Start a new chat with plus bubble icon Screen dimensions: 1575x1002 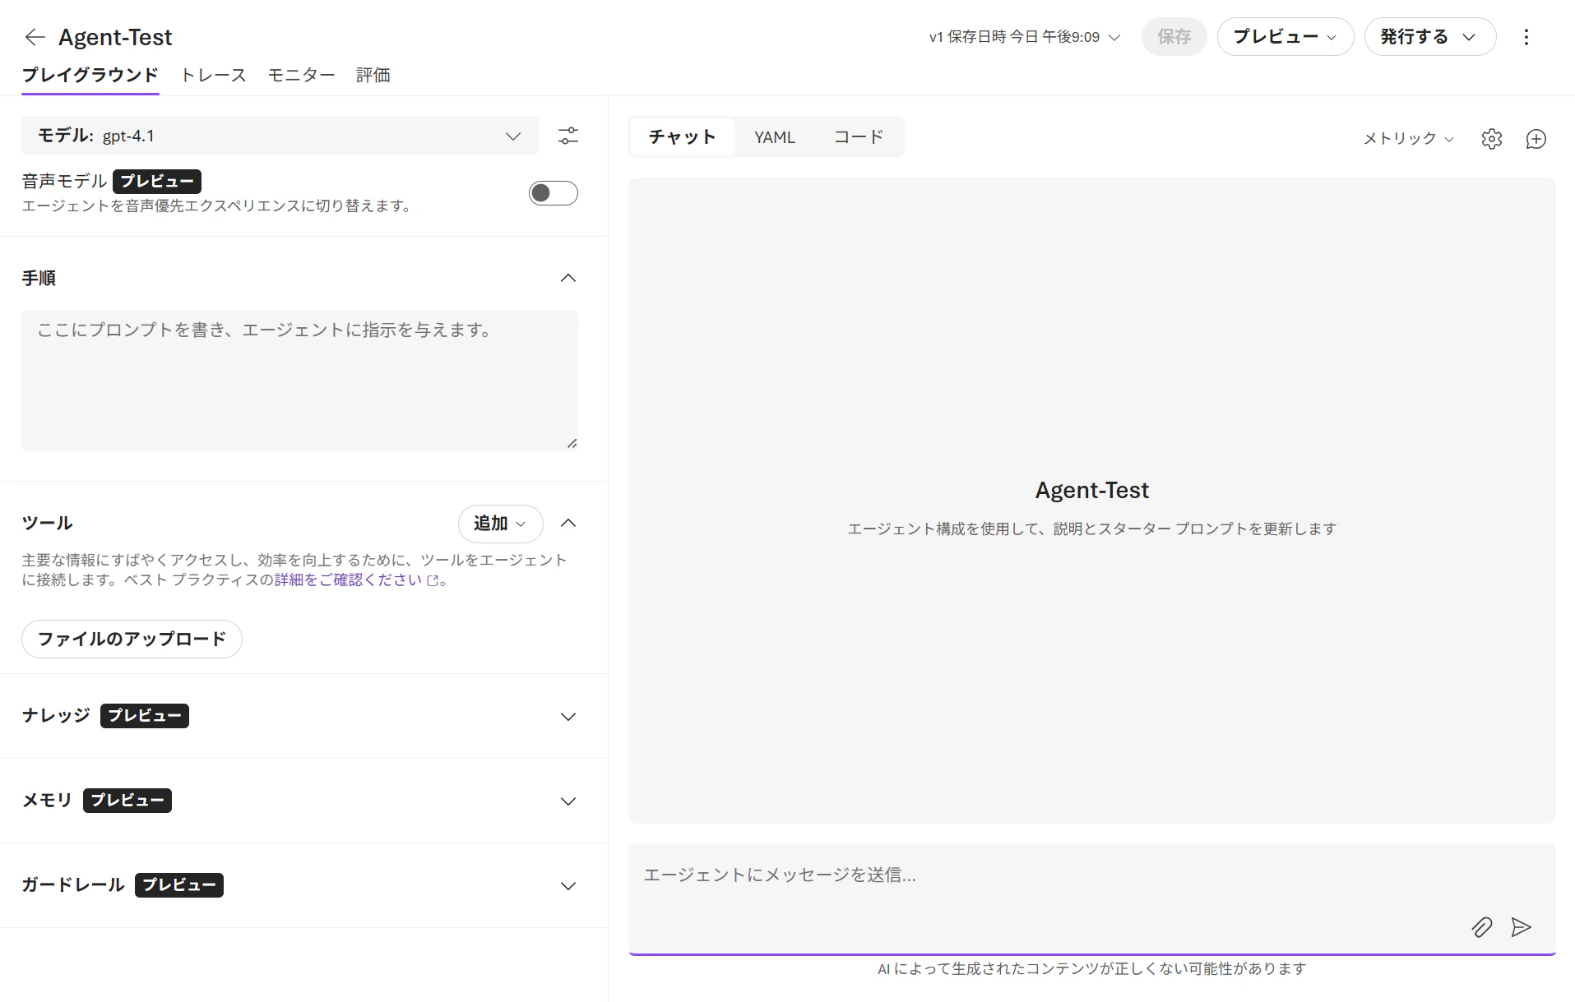click(x=1536, y=139)
